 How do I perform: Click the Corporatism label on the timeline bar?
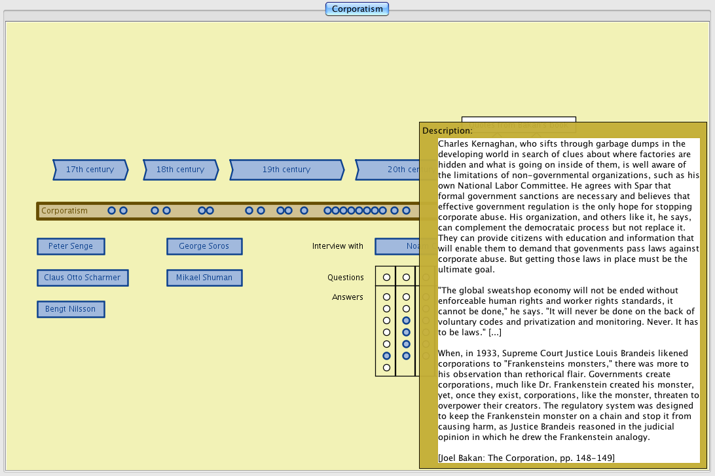tap(64, 211)
